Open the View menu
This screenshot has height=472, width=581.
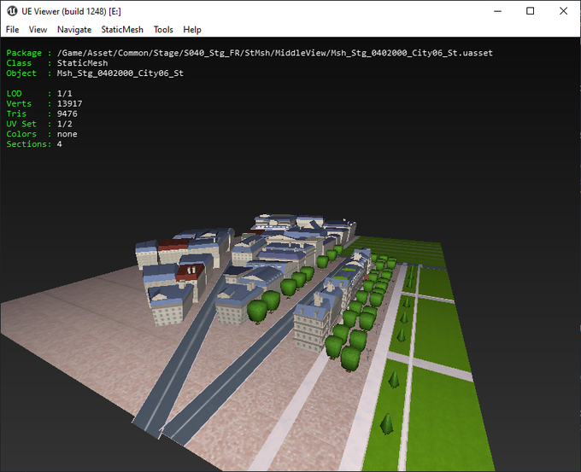coord(38,29)
